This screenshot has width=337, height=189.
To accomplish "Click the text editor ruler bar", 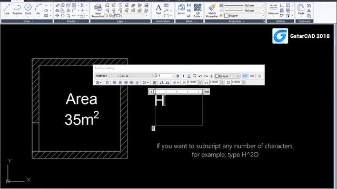I will (179, 92).
